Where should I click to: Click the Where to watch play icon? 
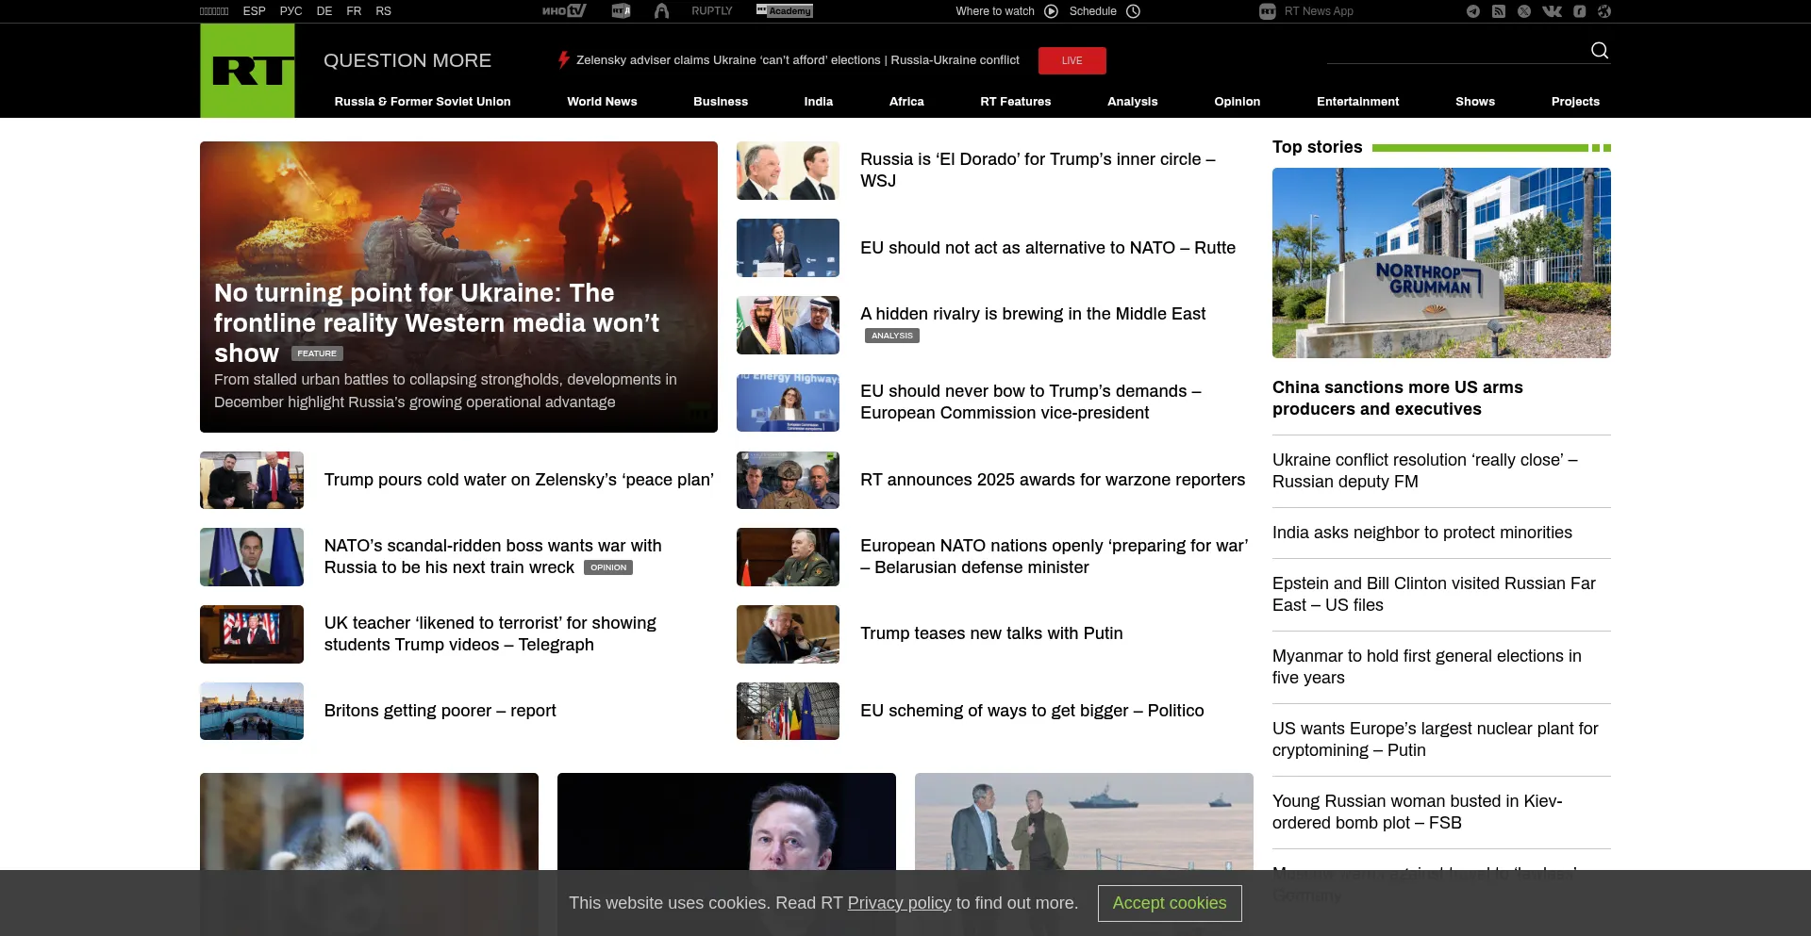(x=1051, y=11)
